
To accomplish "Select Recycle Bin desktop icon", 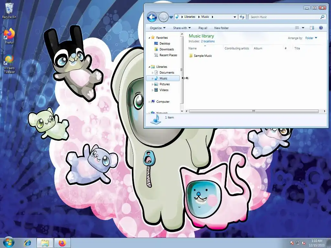I will pyautogui.click(x=9, y=11).
